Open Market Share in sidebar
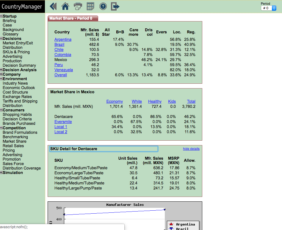The width and height of the screenshot is (282, 230). tap(15, 142)
